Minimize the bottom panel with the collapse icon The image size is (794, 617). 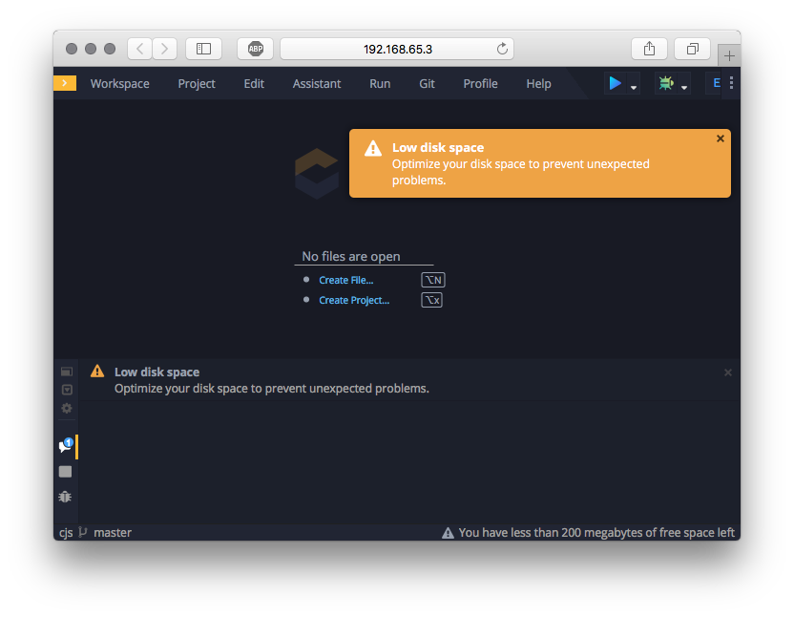tap(67, 390)
